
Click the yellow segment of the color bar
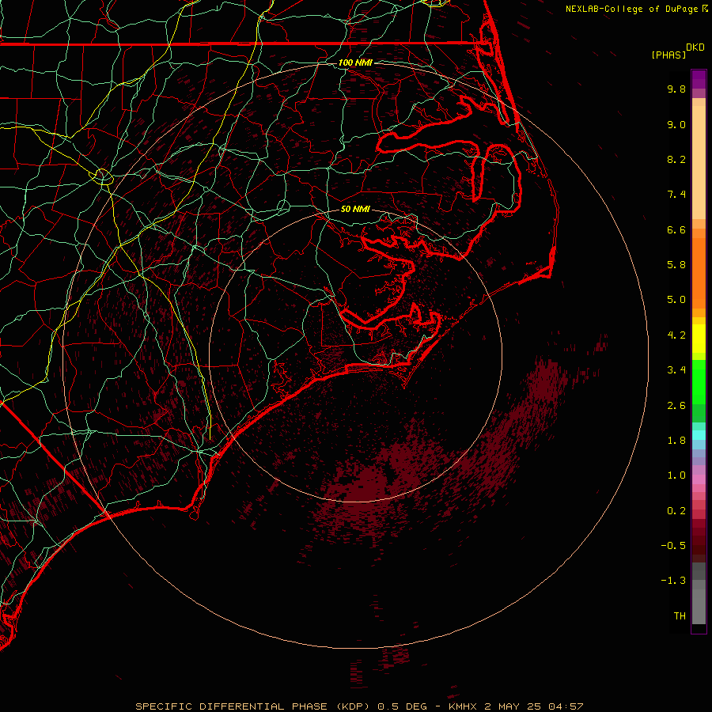(699, 339)
